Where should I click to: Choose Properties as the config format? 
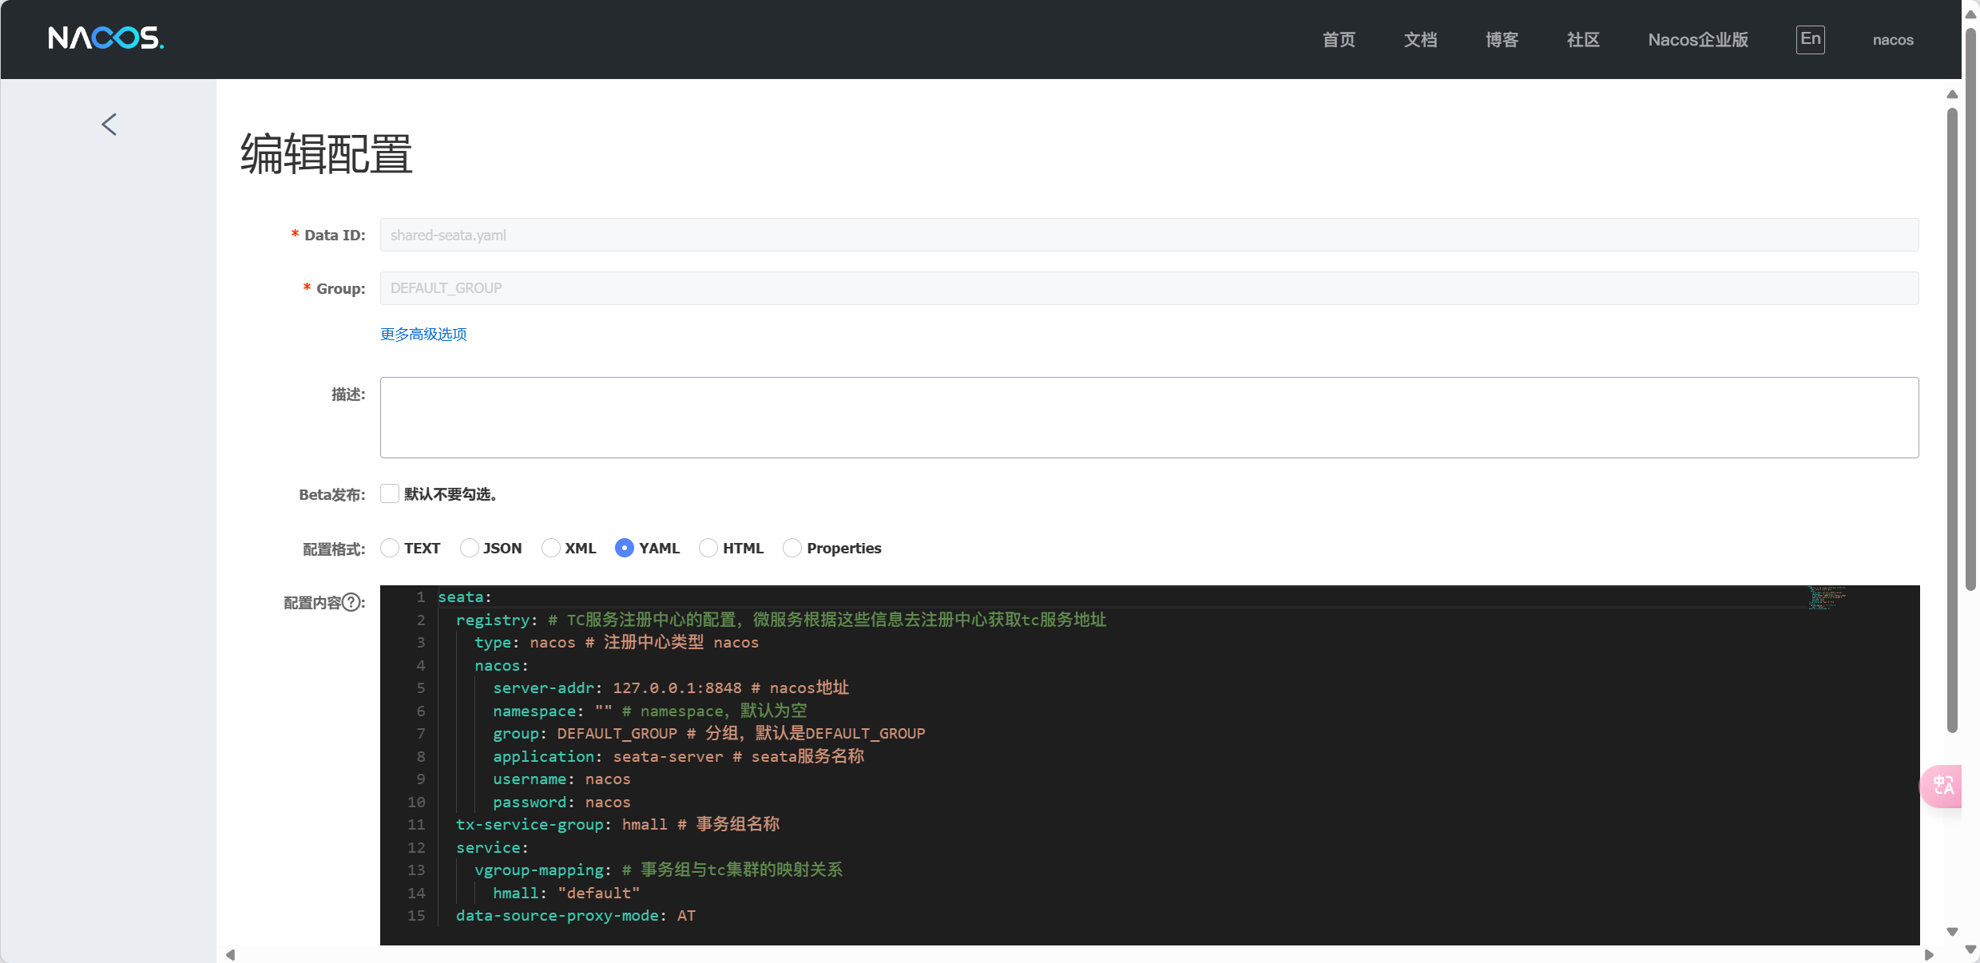[x=792, y=548]
